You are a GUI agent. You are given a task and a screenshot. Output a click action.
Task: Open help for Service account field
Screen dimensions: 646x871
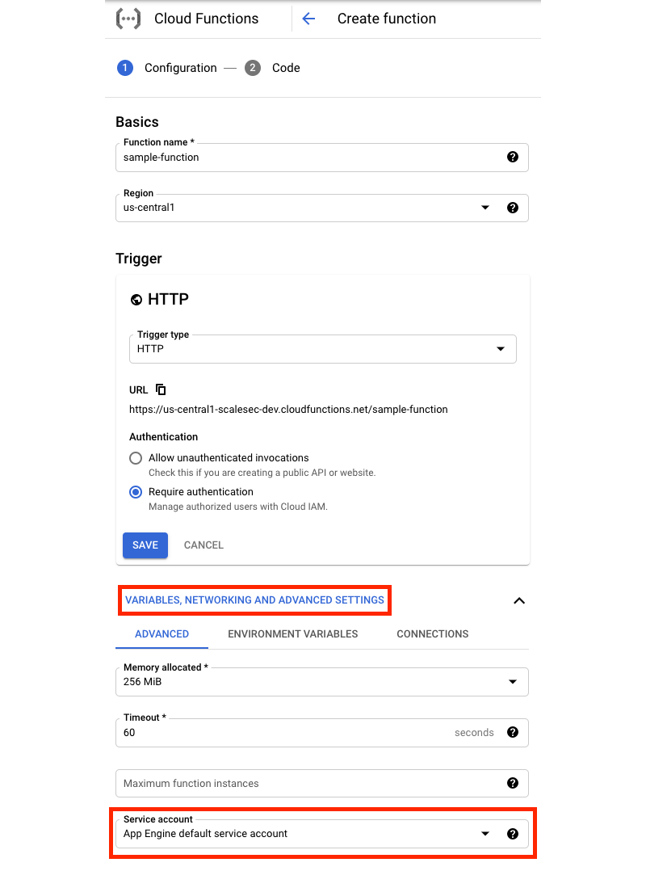pos(512,834)
